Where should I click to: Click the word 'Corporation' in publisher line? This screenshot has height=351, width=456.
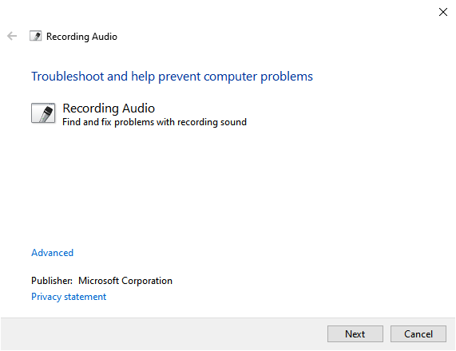pos(147,281)
